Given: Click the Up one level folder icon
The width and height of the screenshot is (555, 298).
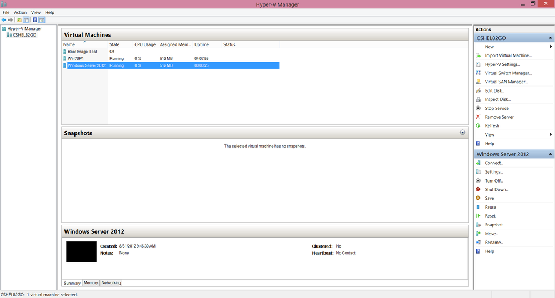Looking at the screenshot, I should point(19,20).
